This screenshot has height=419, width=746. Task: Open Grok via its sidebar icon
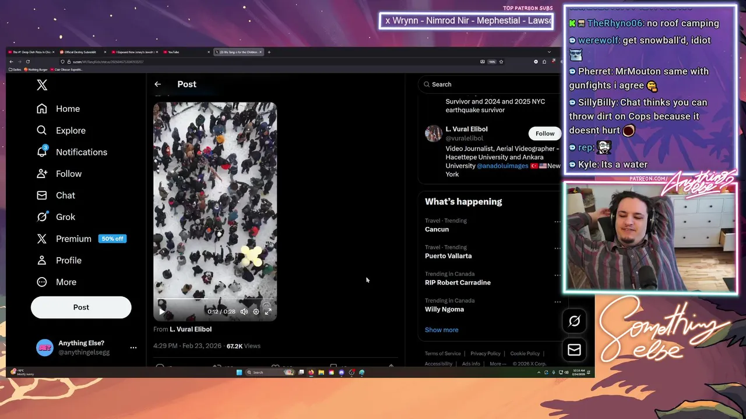click(x=42, y=216)
